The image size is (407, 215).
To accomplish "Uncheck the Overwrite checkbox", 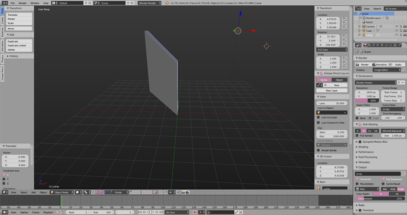I will coord(357,179).
